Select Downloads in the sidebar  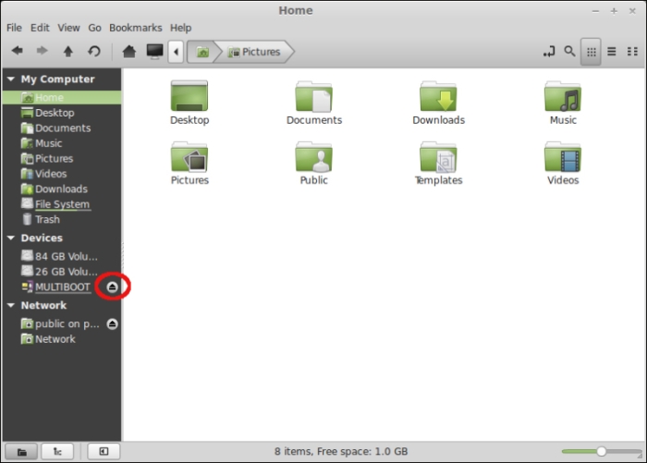[62, 189]
